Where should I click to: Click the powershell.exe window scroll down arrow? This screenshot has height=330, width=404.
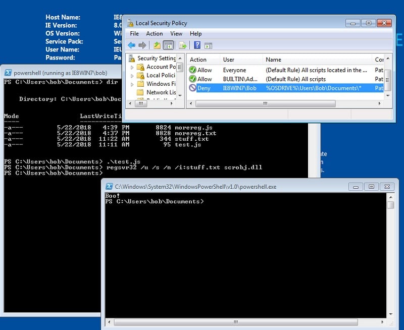391,314
